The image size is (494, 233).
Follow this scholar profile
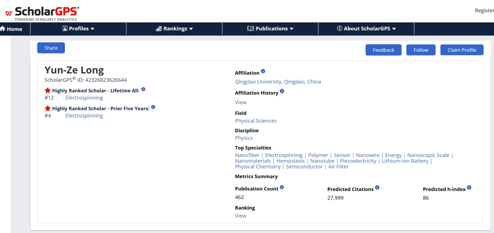tap(421, 50)
